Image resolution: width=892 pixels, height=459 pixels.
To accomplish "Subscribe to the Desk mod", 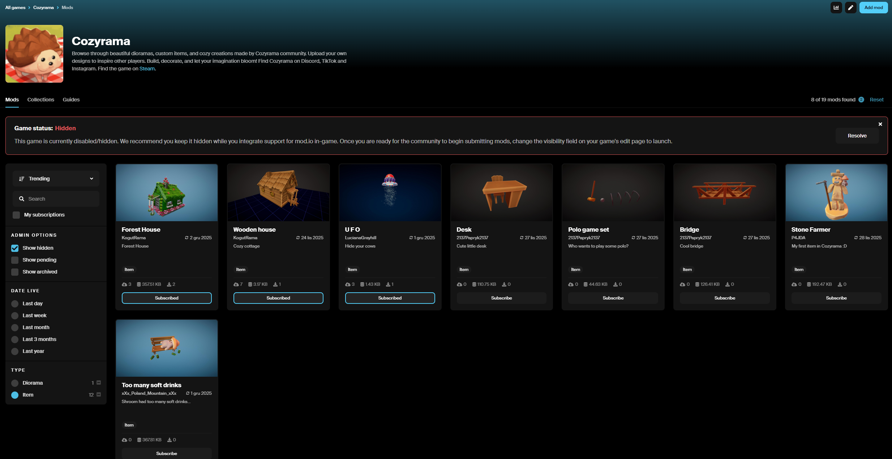I will [x=501, y=298].
